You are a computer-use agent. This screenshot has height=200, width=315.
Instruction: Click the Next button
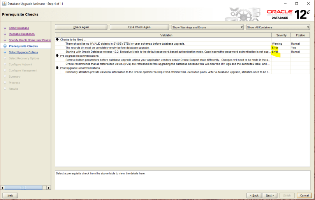tap(269, 195)
